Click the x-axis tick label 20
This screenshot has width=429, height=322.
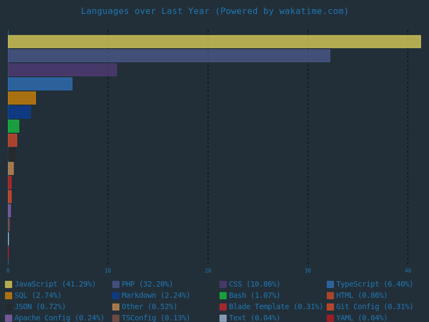pos(208,271)
